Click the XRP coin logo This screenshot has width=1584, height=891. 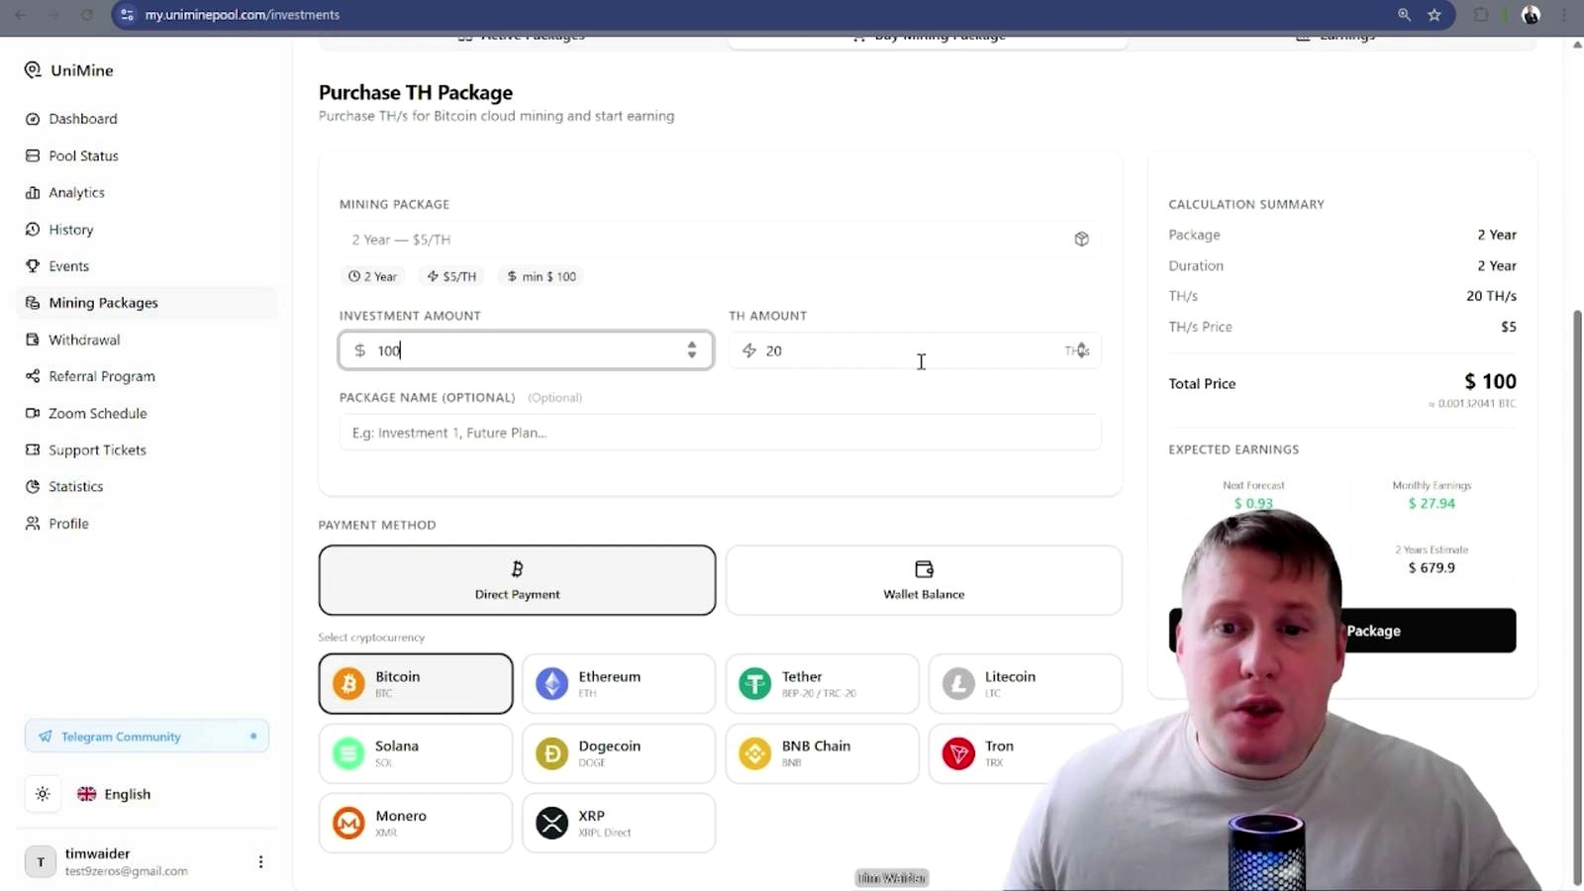click(x=552, y=823)
